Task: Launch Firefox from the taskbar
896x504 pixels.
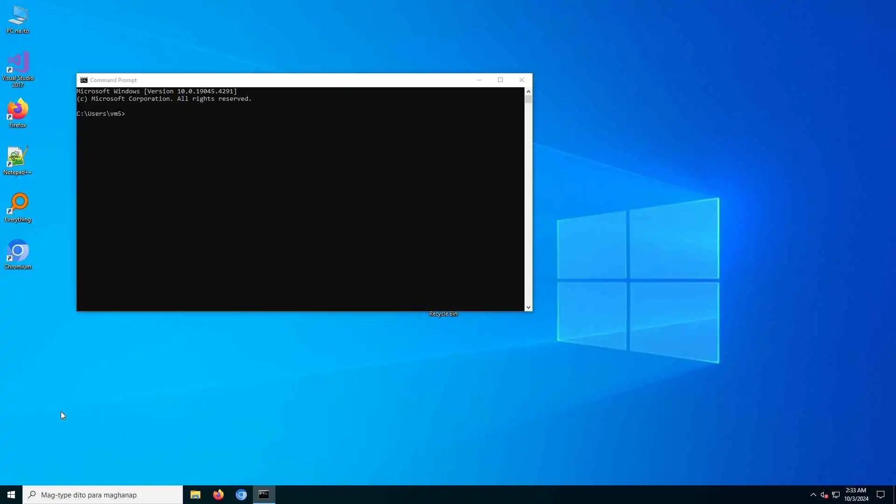Action: pos(218,495)
